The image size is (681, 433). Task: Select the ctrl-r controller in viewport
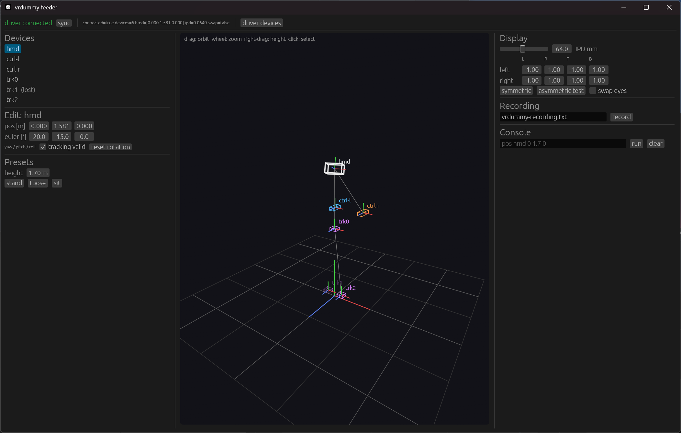coord(363,213)
